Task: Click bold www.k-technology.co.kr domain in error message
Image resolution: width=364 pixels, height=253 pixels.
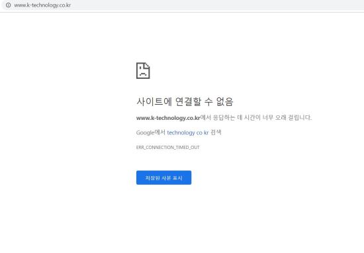Action: (x=168, y=118)
